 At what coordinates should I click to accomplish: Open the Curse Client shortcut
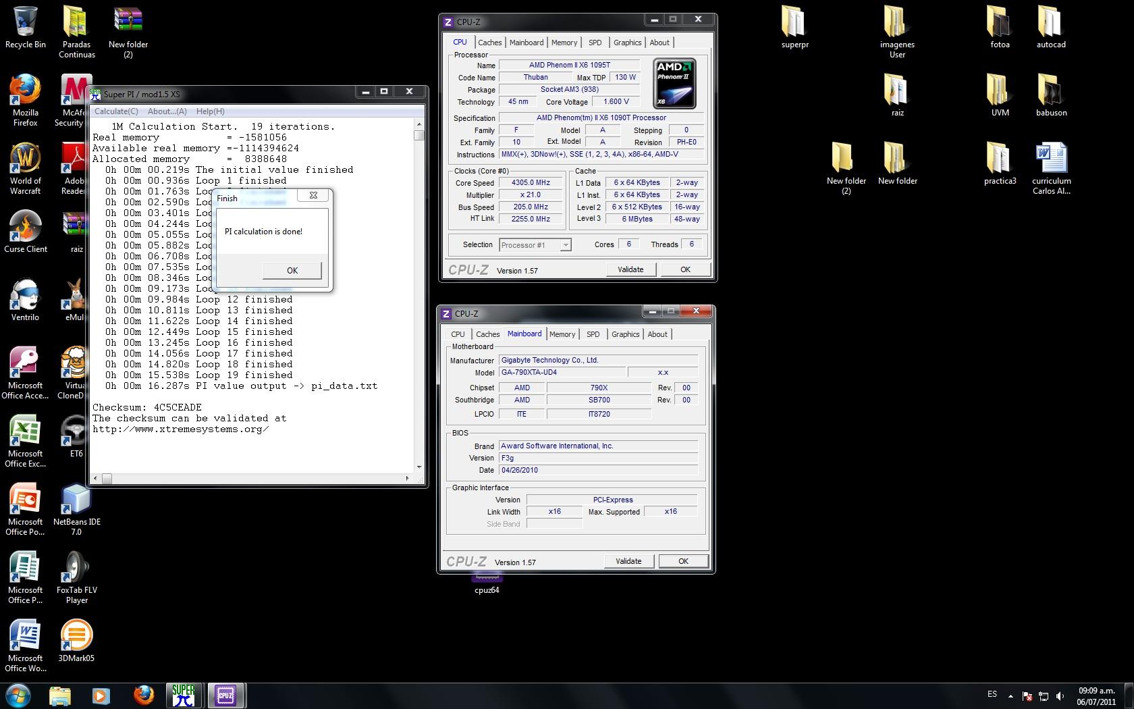point(26,232)
